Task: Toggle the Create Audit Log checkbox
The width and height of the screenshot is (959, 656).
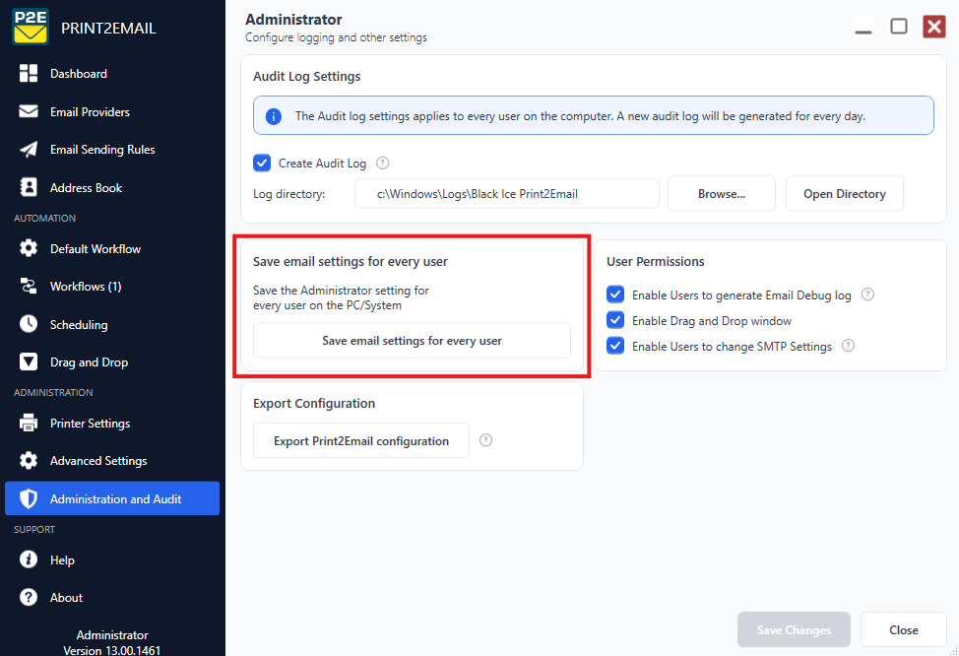Action: tap(262, 164)
